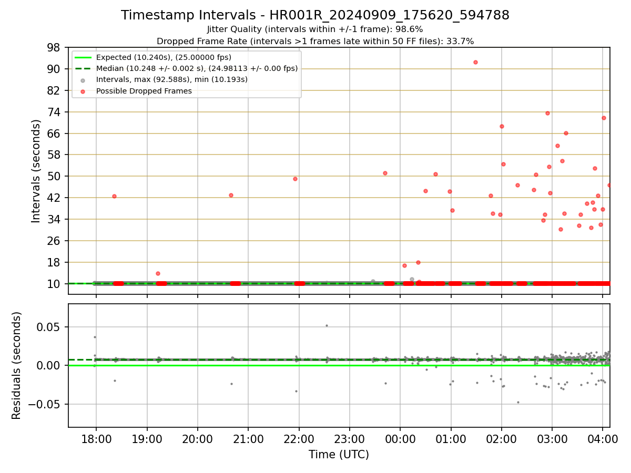Click the lowest residual point near −0.05 after 02:00
The image size is (631, 473).
518,403
